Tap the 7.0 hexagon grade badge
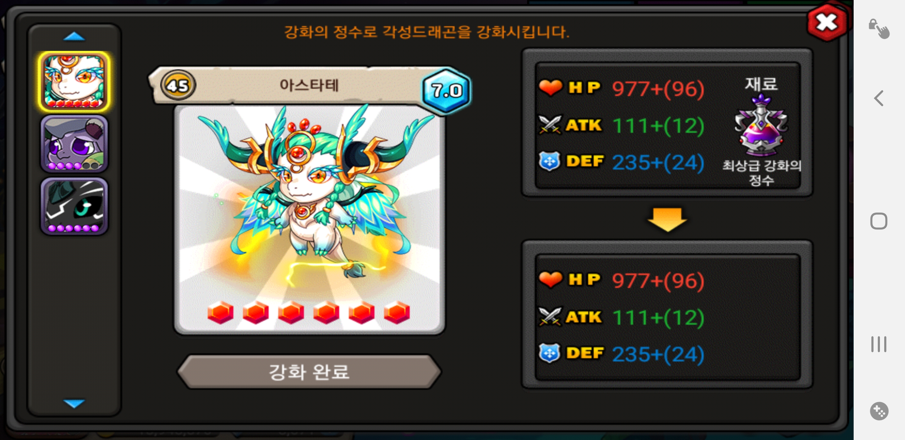The height and width of the screenshot is (440, 905). click(446, 91)
